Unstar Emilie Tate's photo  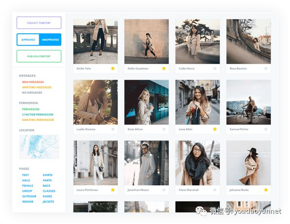(113, 68)
